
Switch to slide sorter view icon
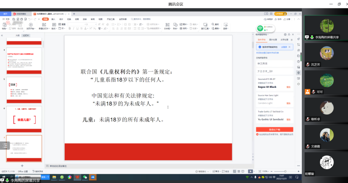click(x=238, y=171)
